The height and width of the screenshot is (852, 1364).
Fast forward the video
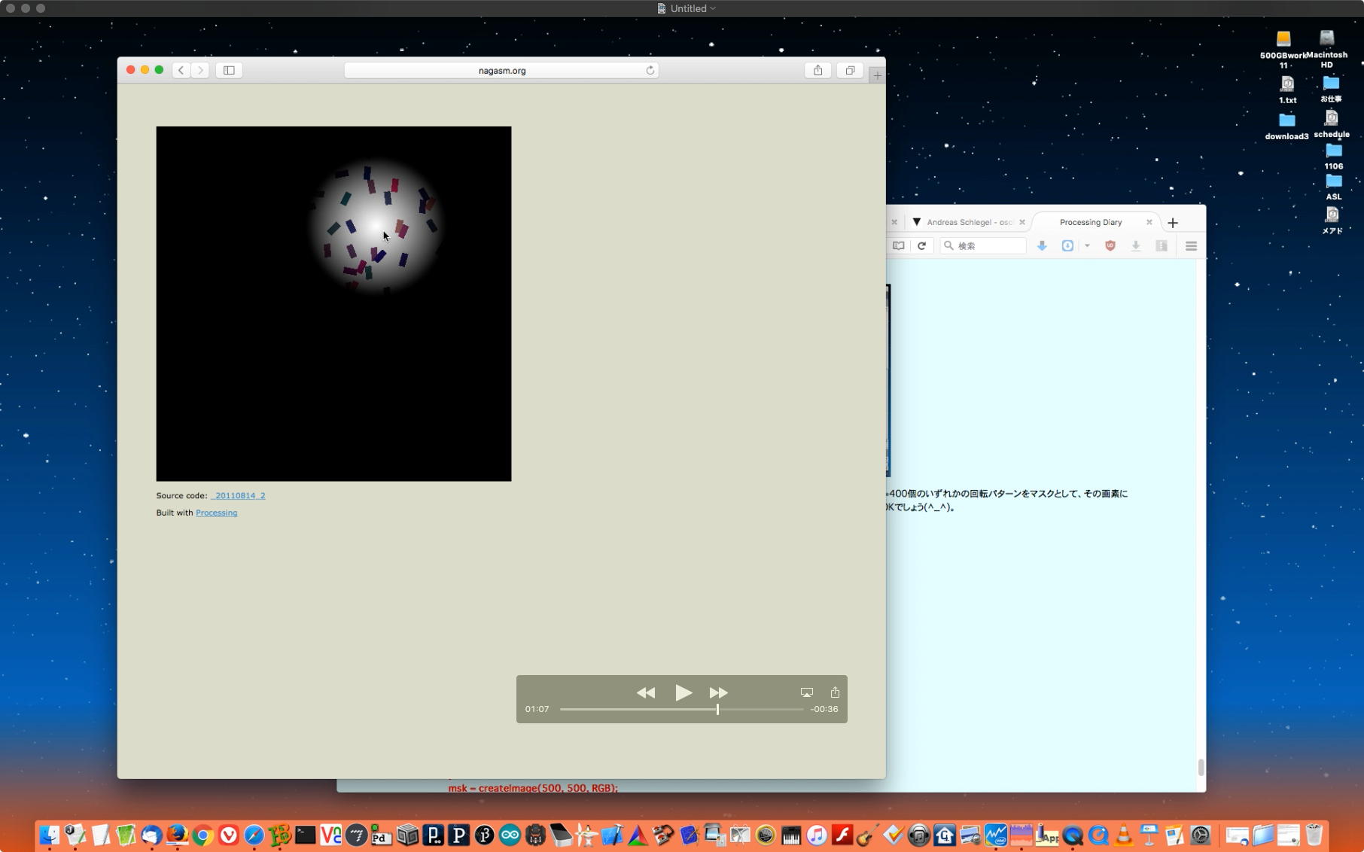click(x=718, y=692)
